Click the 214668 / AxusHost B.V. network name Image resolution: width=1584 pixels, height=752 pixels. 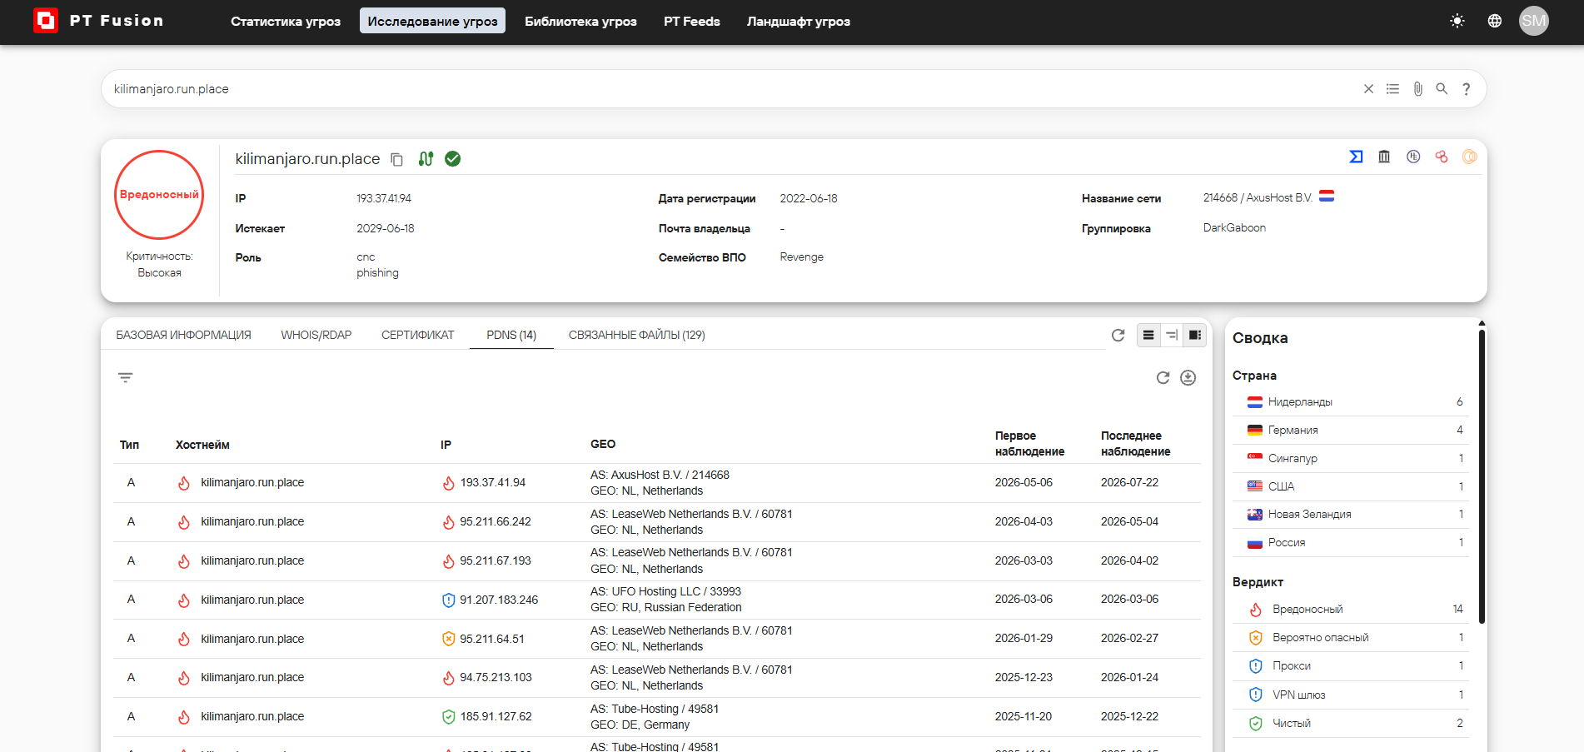1258,198
